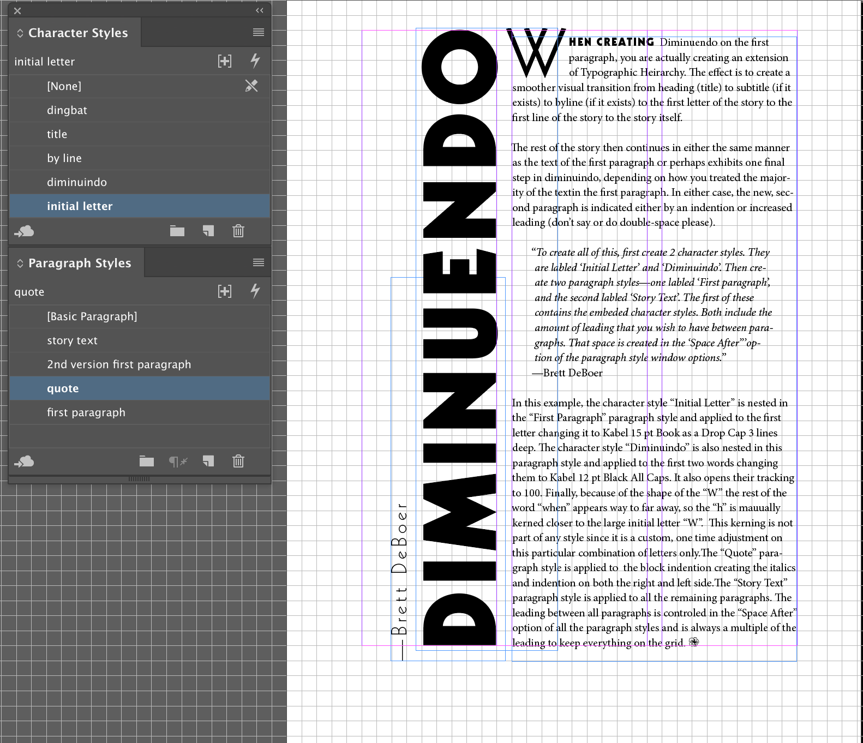Viewport: 863px width, 743px height.
Task: Create new character style group folder
Action: click(x=177, y=231)
